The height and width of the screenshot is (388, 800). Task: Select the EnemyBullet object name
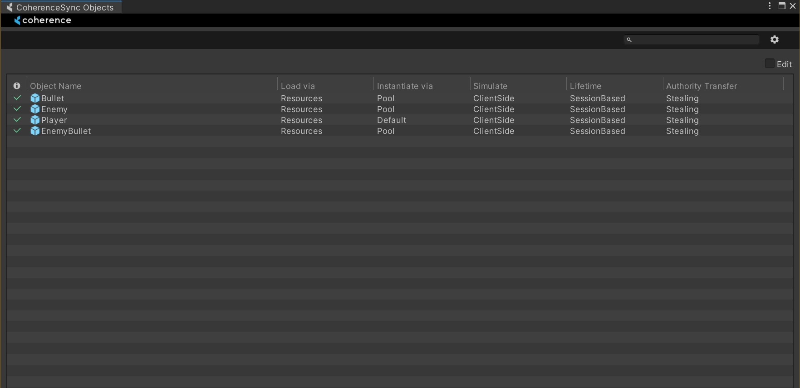(66, 131)
